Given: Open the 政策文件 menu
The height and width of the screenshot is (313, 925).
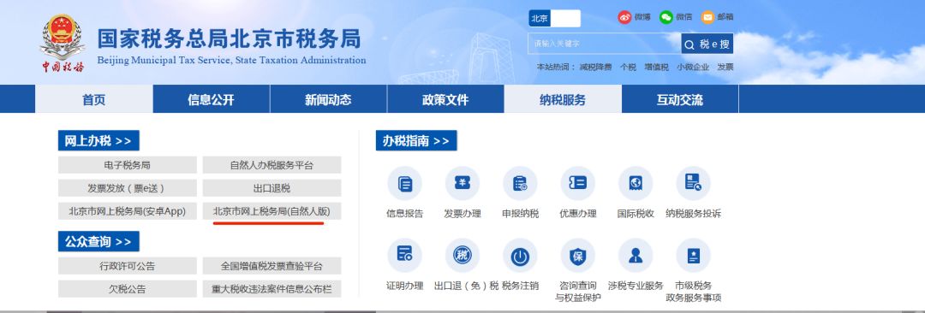Looking at the screenshot, I should pos(445,99).
